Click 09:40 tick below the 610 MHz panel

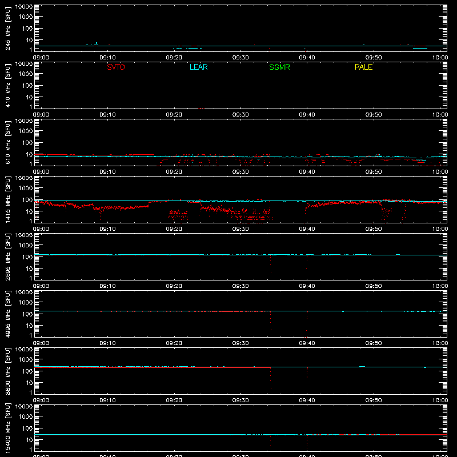pos(307,172)
